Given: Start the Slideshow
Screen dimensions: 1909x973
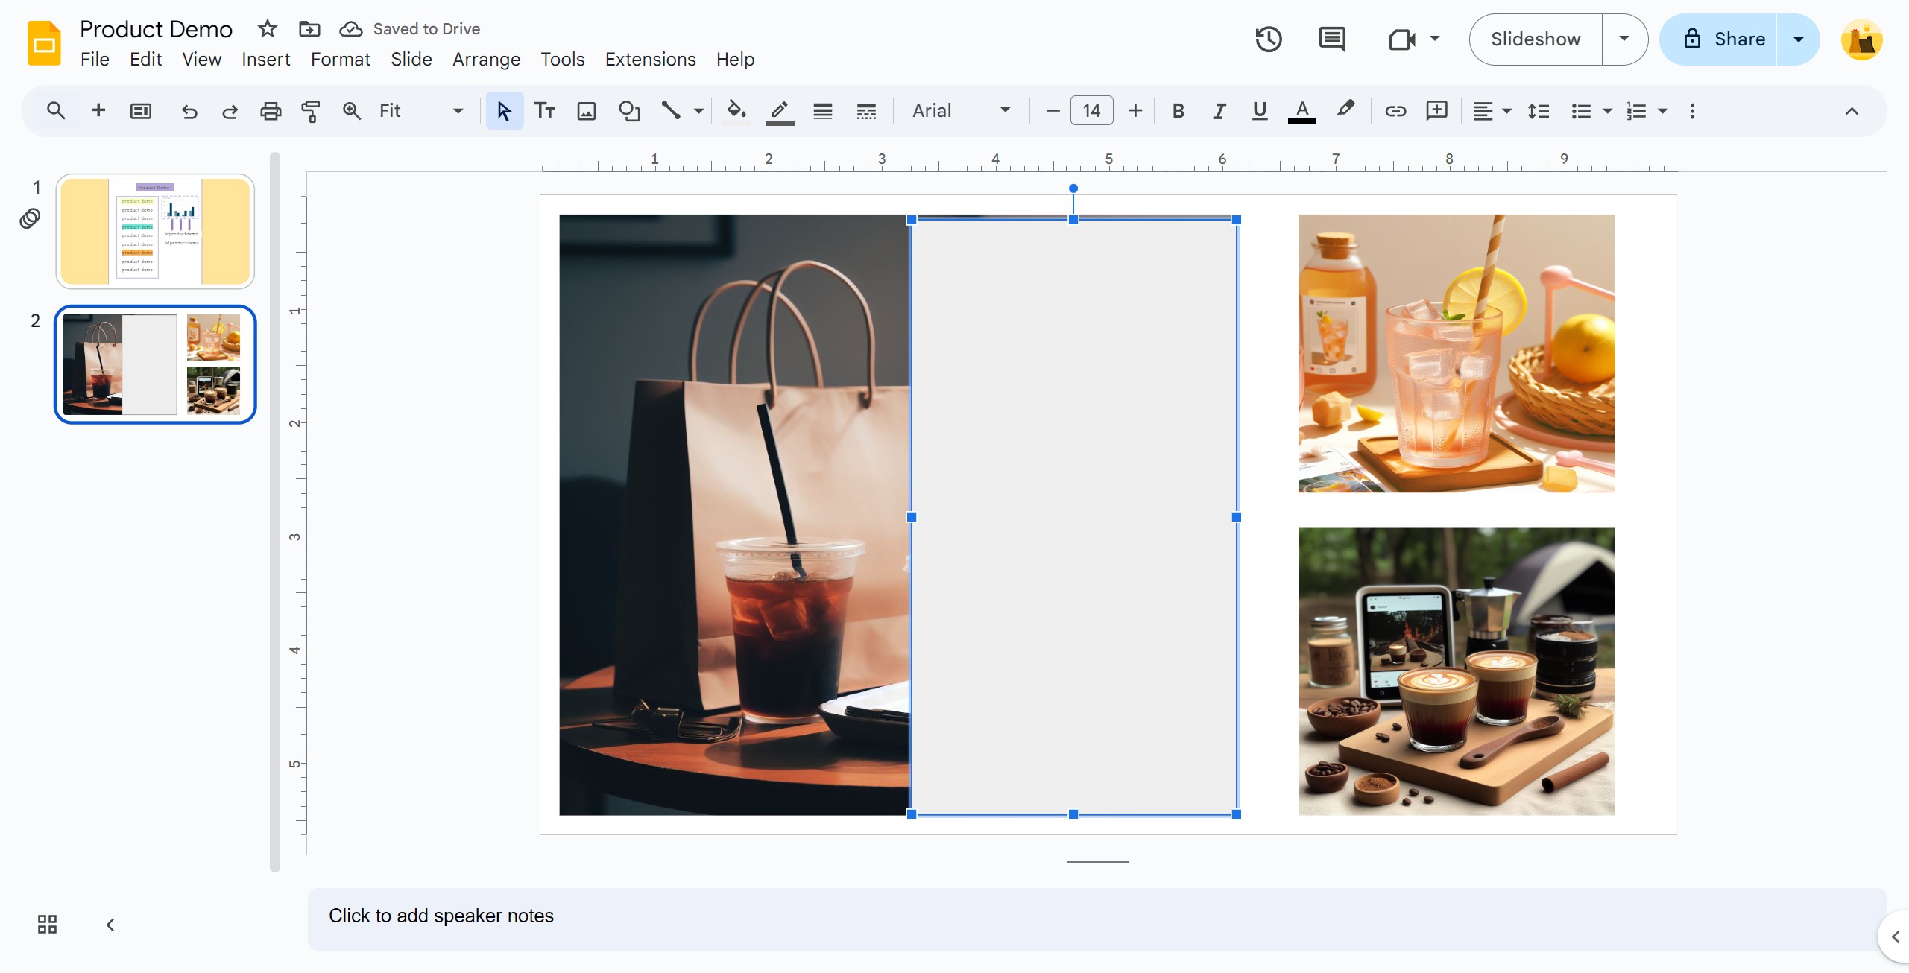Looking at the screenshot, I should tap(1536, 39).
